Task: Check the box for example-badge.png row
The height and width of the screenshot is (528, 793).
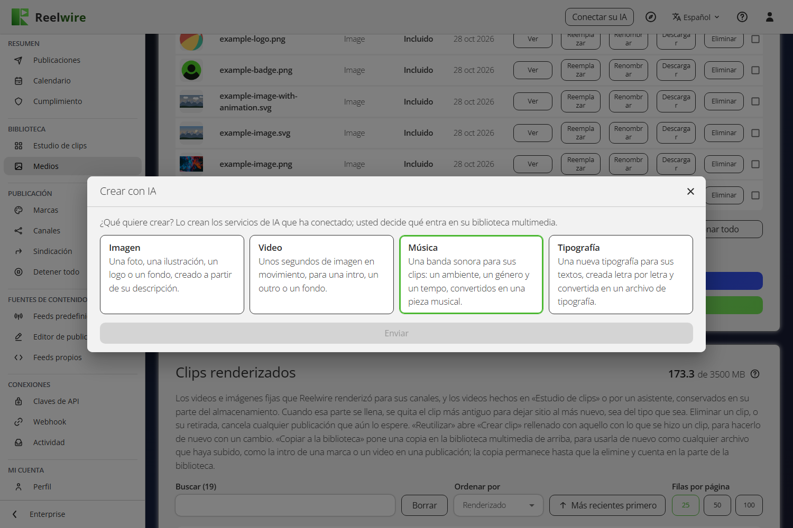Action: click(755, 70)
